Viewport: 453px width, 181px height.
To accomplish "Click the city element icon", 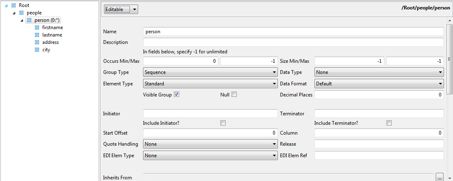I will tap(37, 50).
